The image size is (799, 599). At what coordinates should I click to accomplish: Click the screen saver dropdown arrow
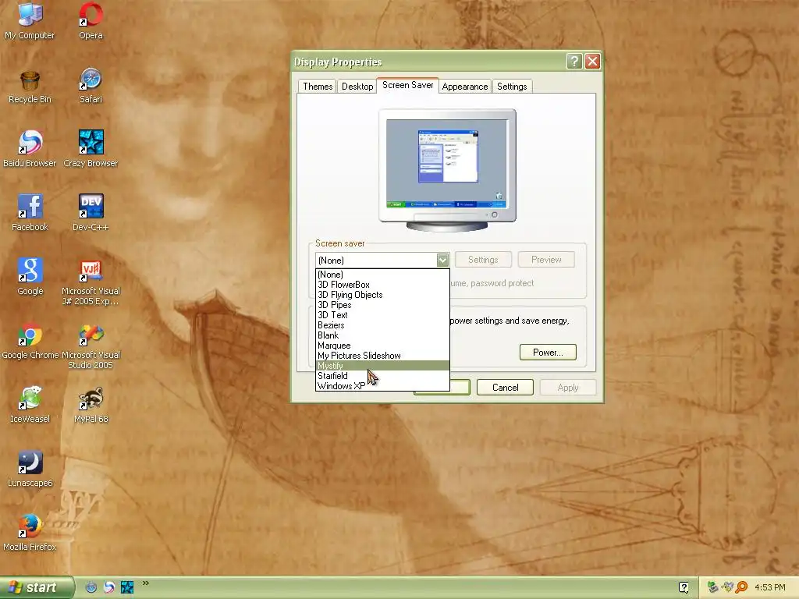point(442,260)
